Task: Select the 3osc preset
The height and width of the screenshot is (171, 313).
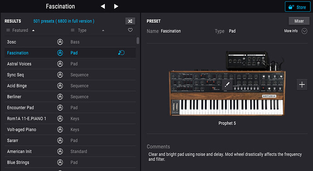Action: (70, 42)
